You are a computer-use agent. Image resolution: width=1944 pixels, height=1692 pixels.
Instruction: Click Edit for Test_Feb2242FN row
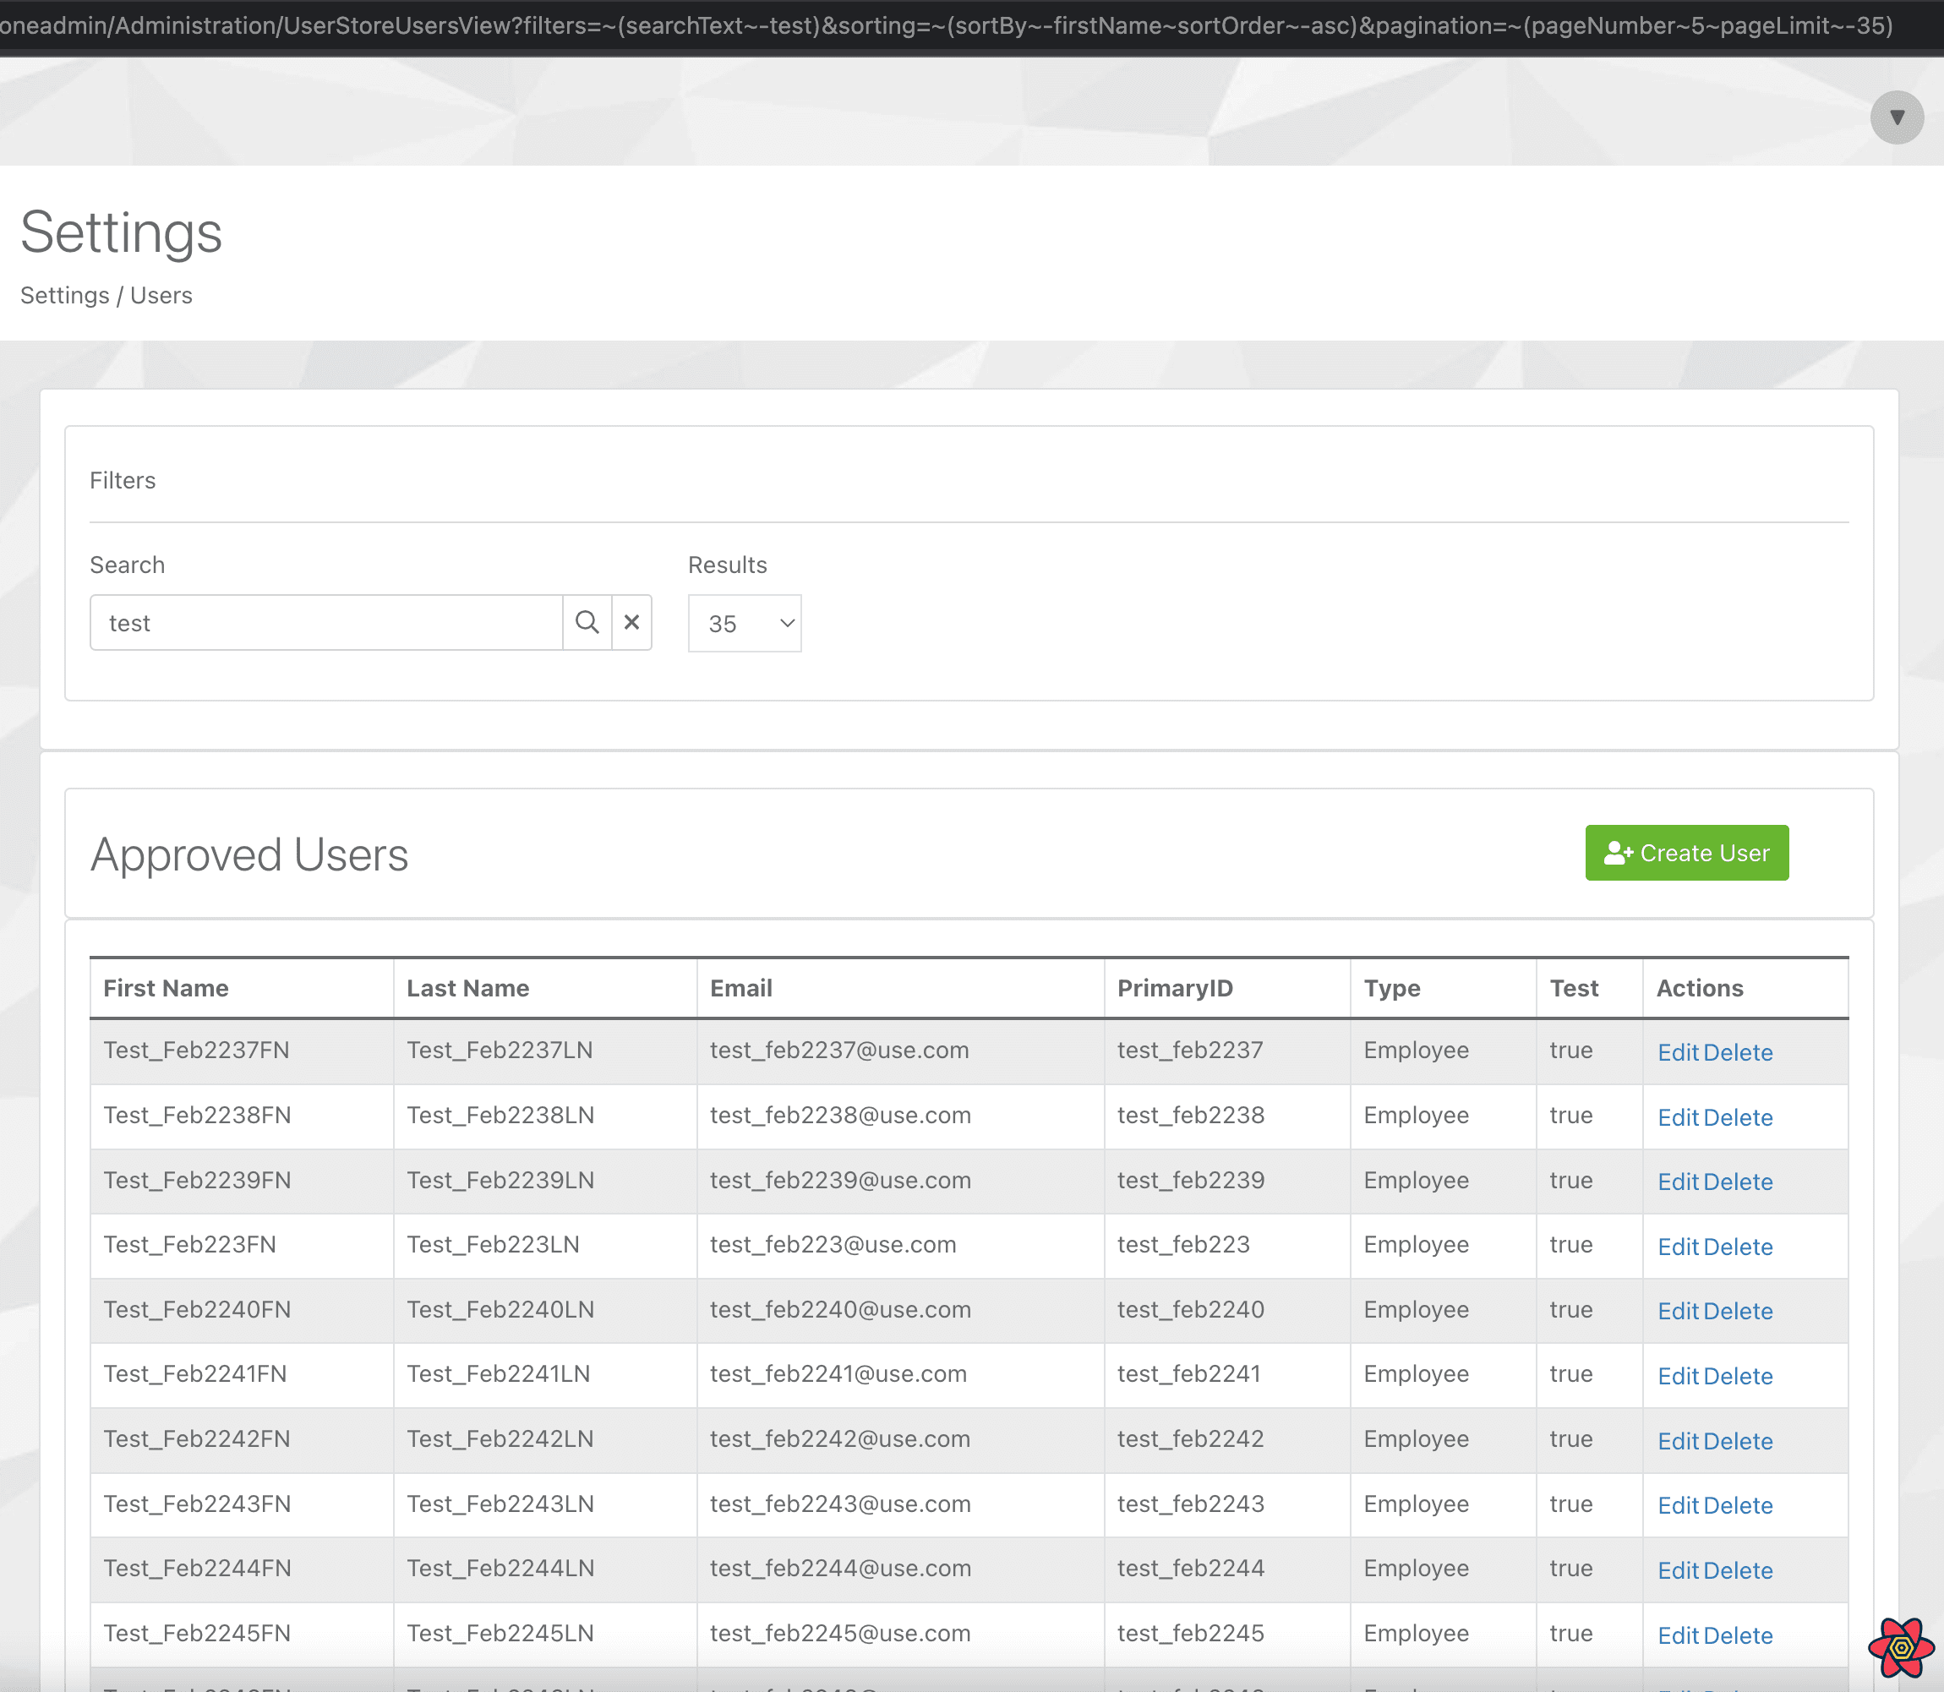1678,1441
